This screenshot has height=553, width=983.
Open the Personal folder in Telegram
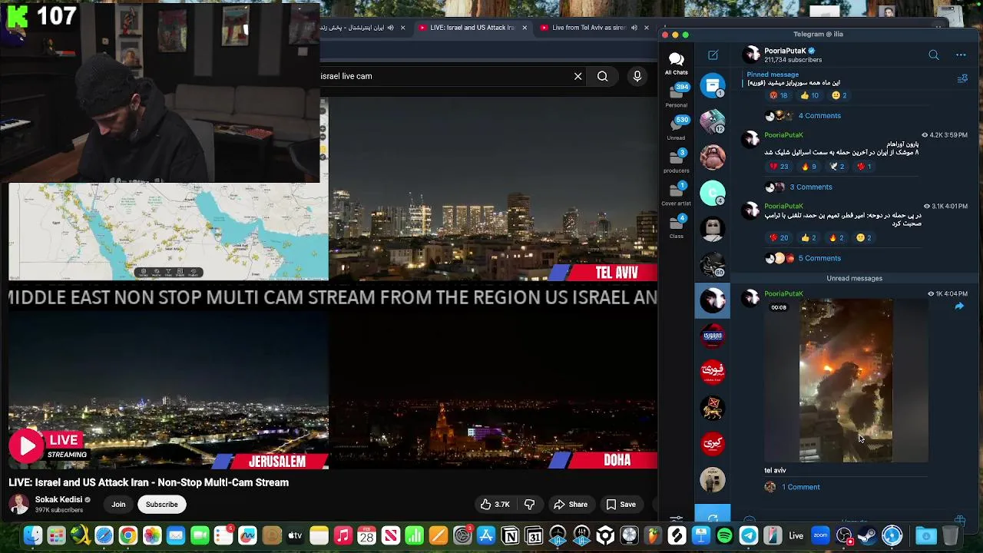677,95
